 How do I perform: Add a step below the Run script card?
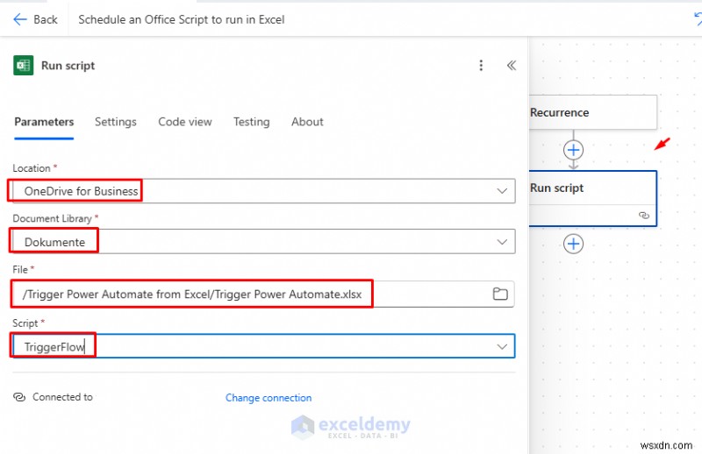click(574, 244)
